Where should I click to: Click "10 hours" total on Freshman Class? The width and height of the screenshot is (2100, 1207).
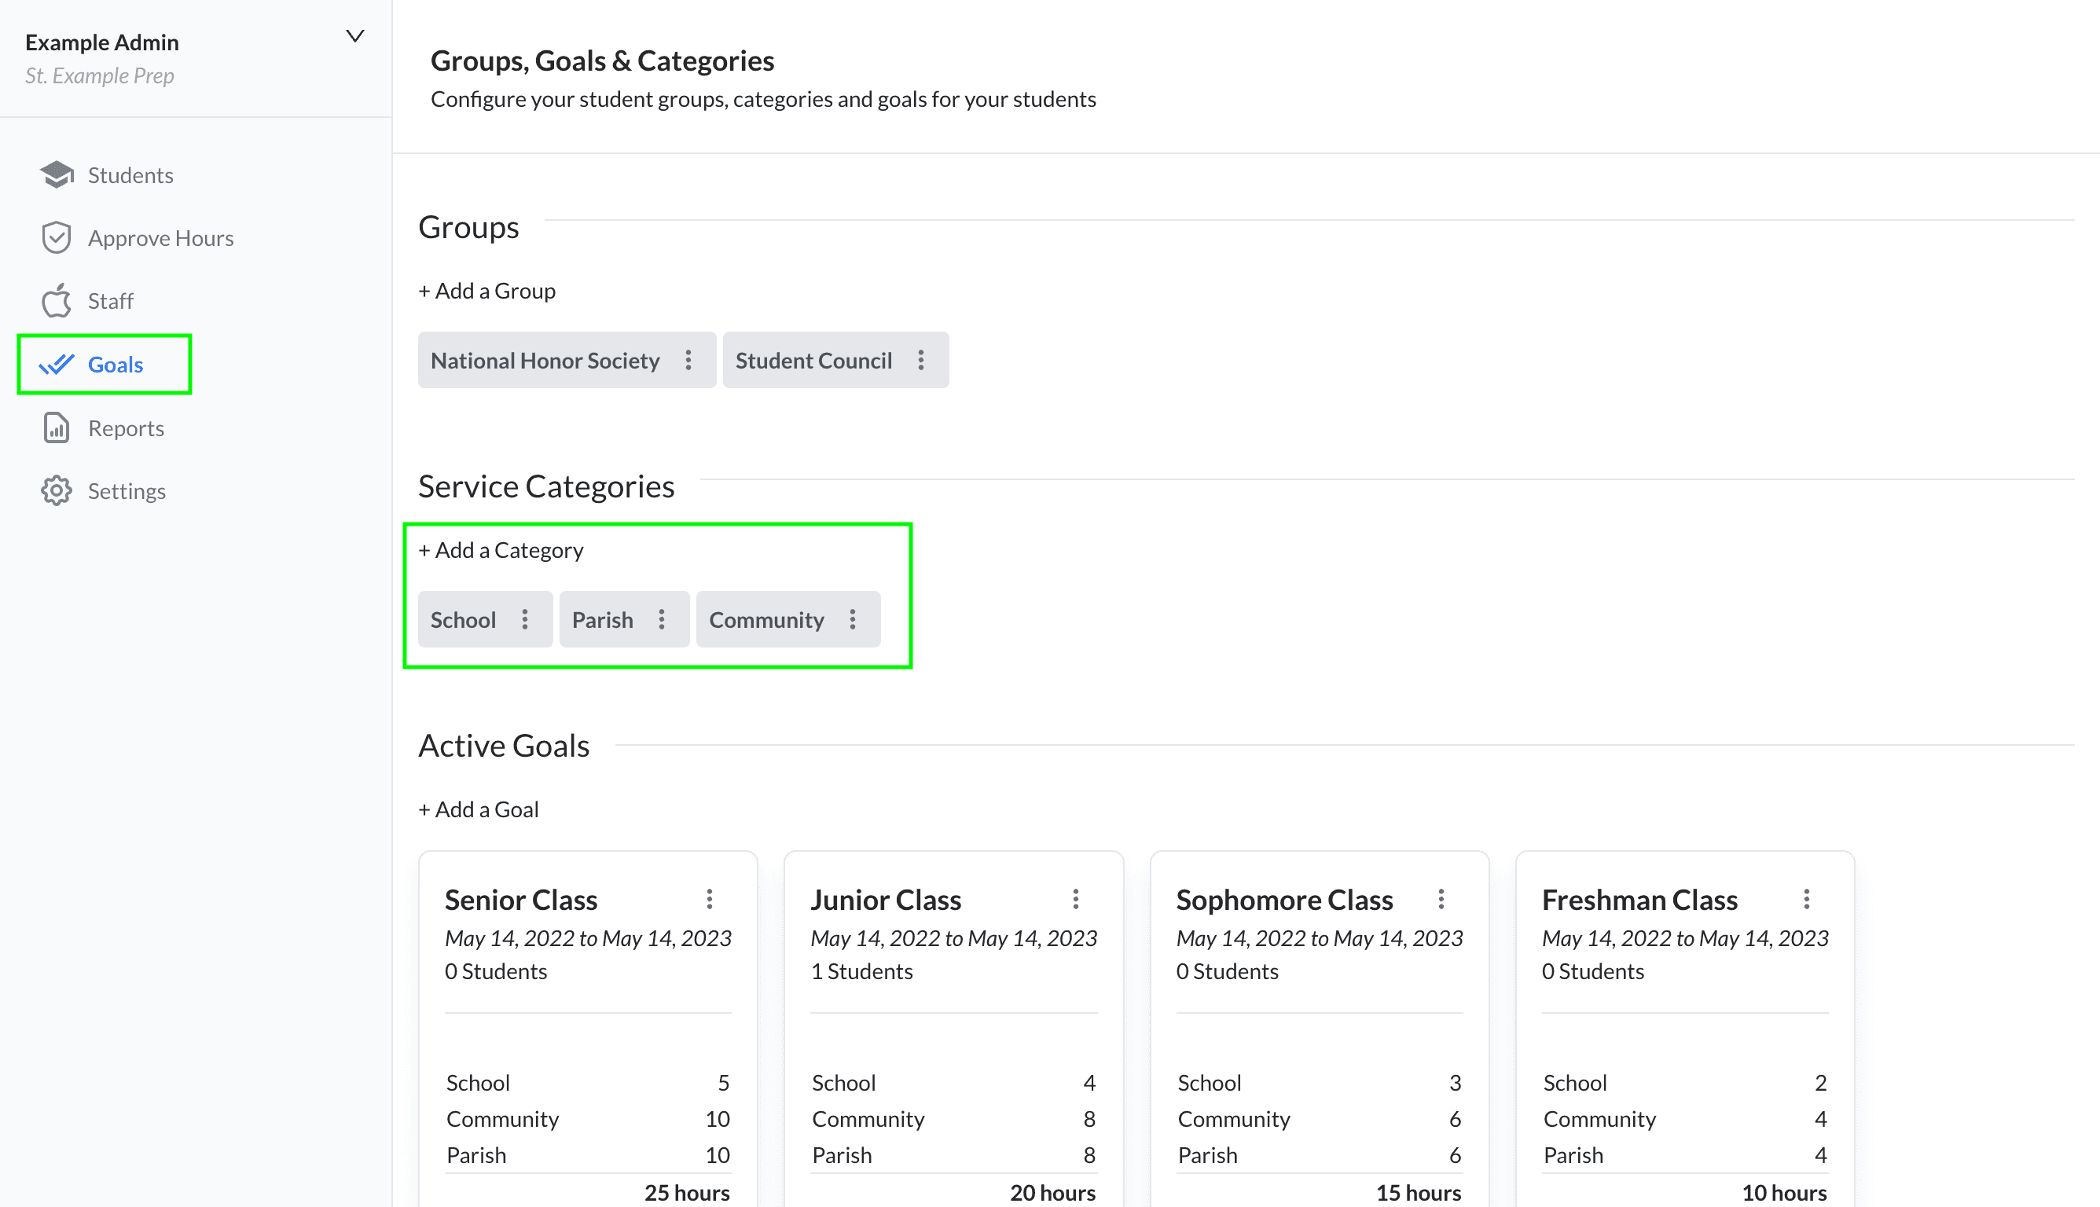[x=1784, y=1192]
